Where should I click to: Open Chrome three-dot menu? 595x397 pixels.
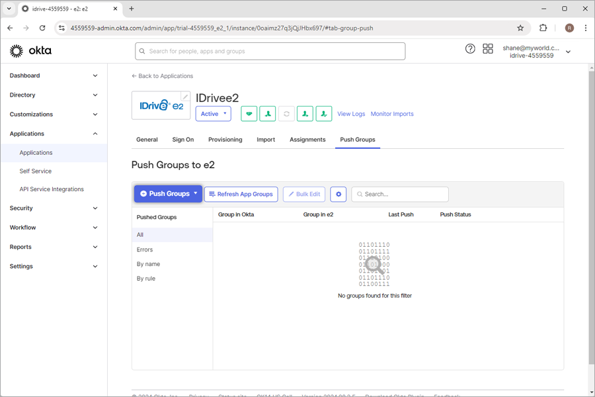click(x=586, y=28)
